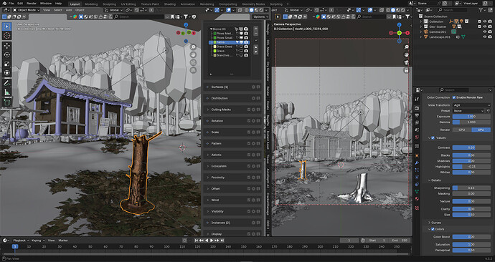Click the Blender logo menu
Screen dimensions: 495x262
point(4,4)
